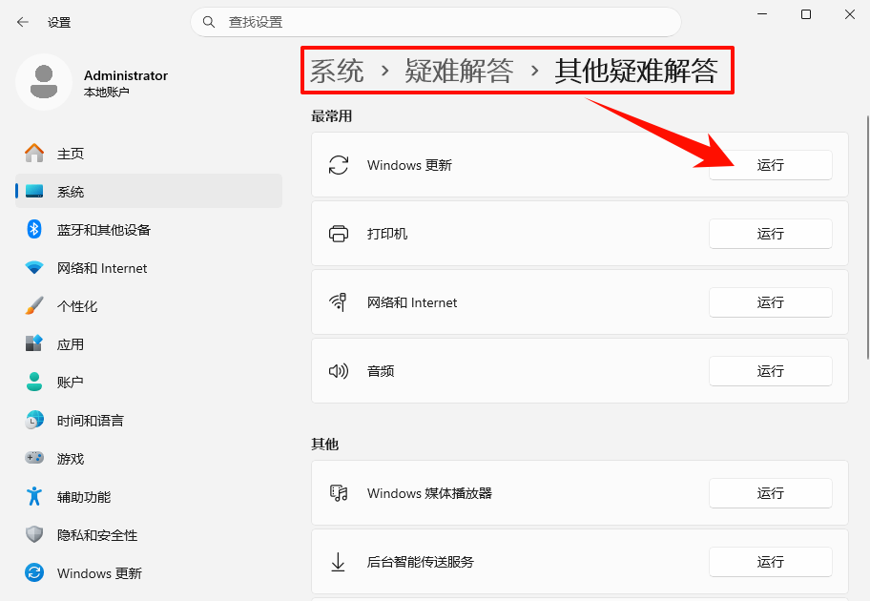Click the Administrator avatar picture
The image size is (870, 601).
[44, 82]
